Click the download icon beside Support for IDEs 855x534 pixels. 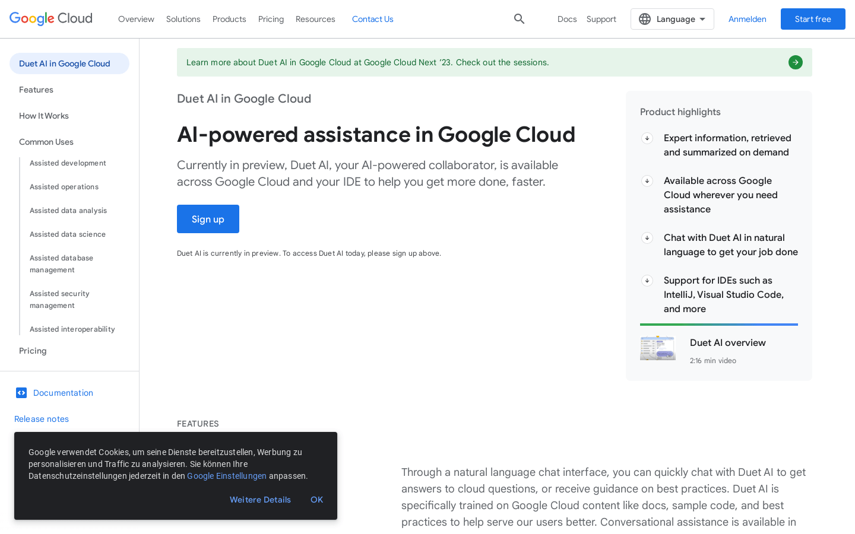point(647,280)
